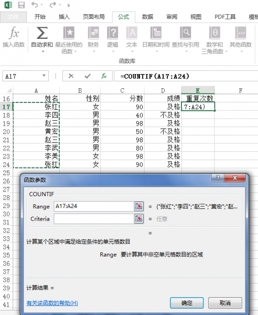Open the 逻辑 functions menu
The width and height of the screenshot is (258, 315).
[112, 39]
